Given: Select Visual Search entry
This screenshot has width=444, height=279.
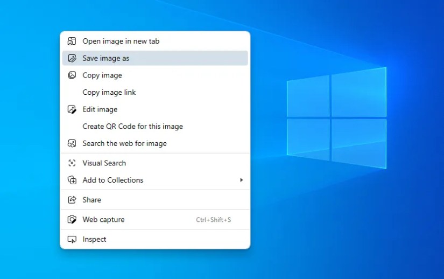Looking at the screenshot, I should point(155,163).
